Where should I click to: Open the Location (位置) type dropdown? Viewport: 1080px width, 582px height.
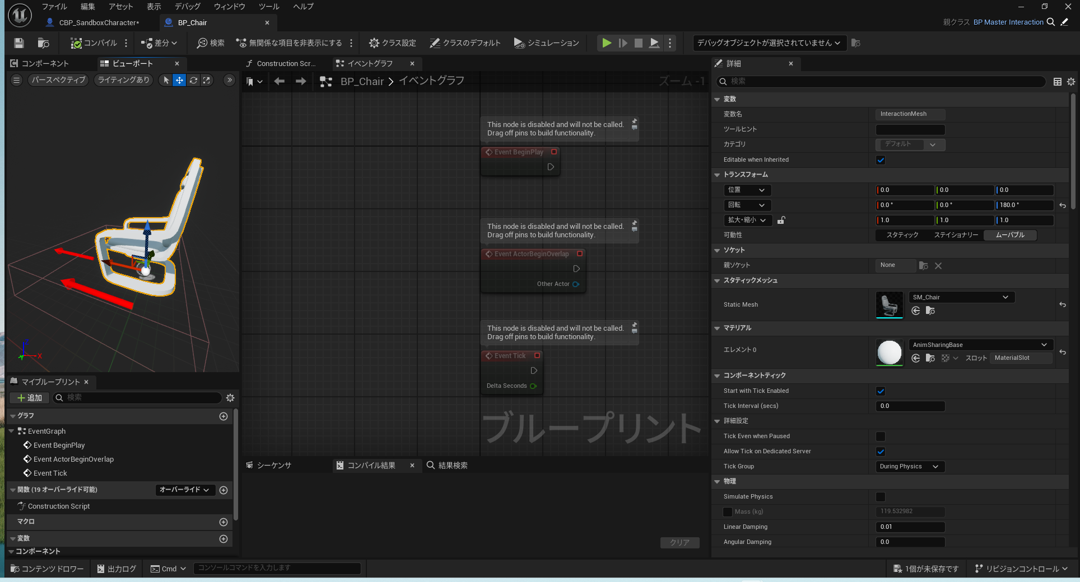click(x=747, y=190)
